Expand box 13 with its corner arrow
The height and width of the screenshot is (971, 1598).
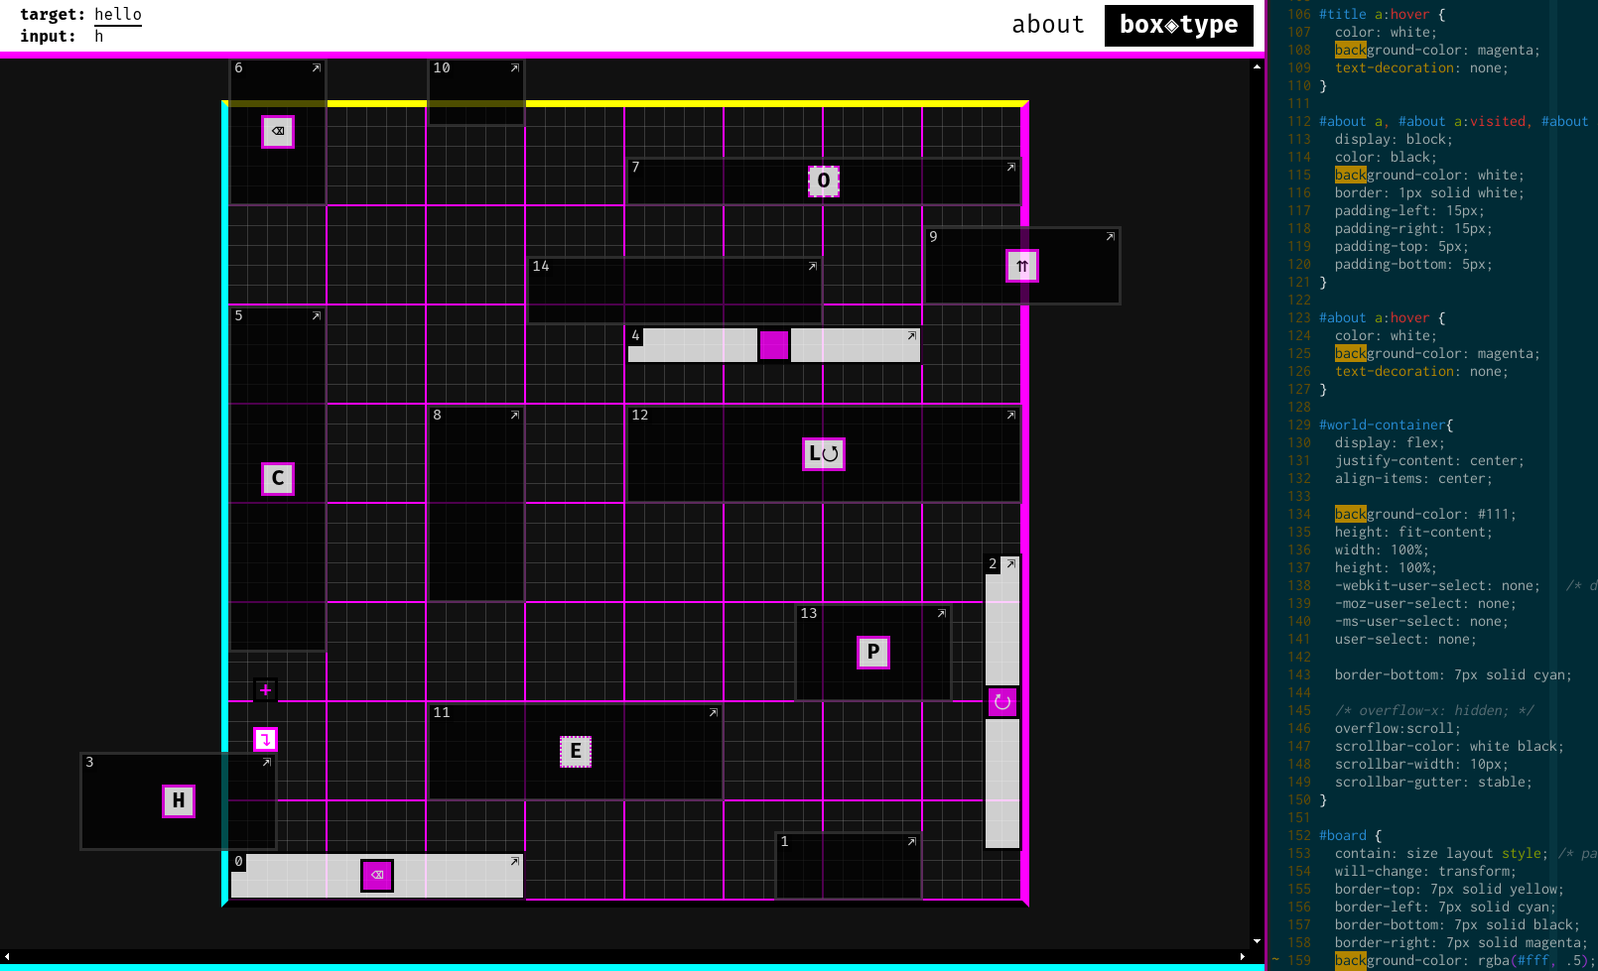[942, 614]
